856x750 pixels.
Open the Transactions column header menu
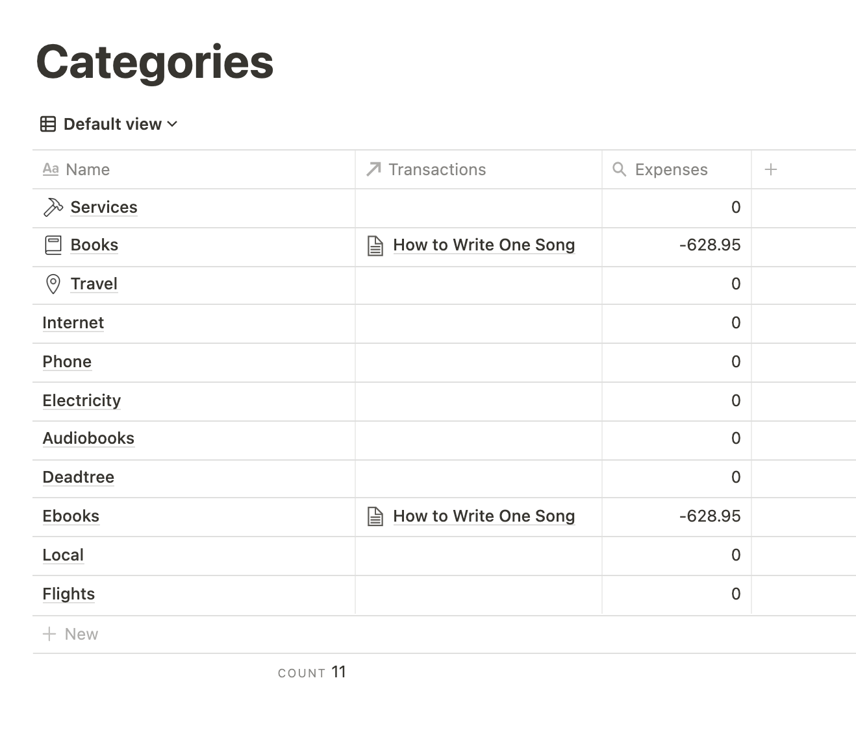click(x=479, y=169)
